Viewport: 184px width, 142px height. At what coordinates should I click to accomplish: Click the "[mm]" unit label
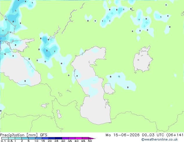[32, 135]
